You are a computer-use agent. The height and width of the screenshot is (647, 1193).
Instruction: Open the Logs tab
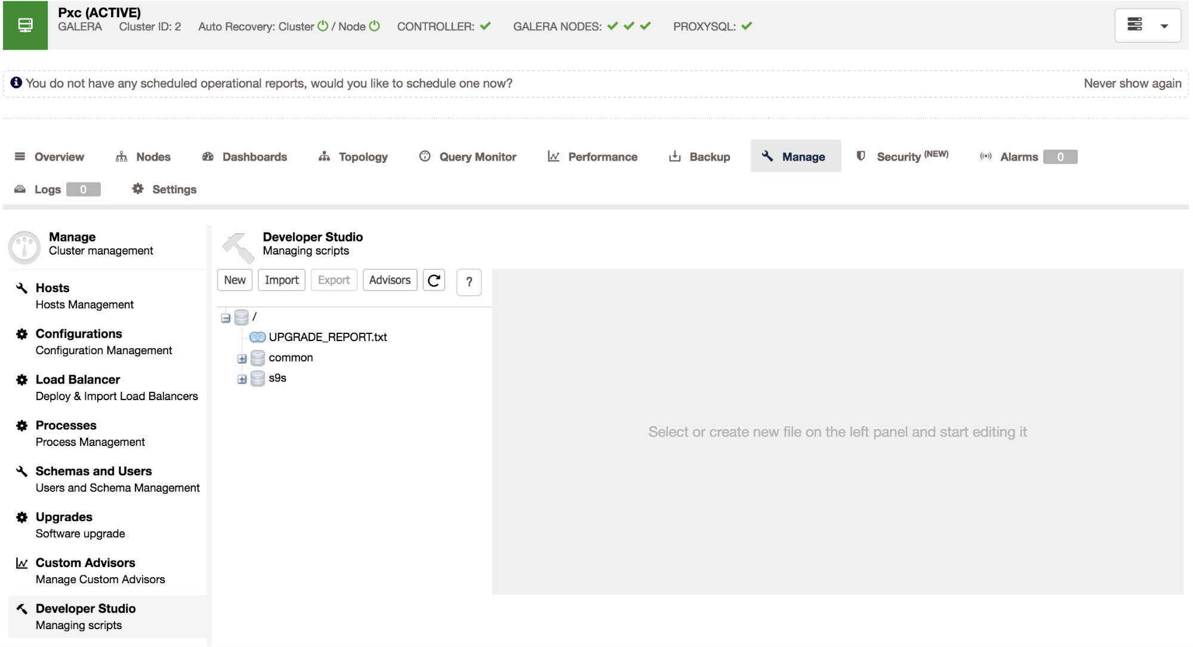pos(57,190)
